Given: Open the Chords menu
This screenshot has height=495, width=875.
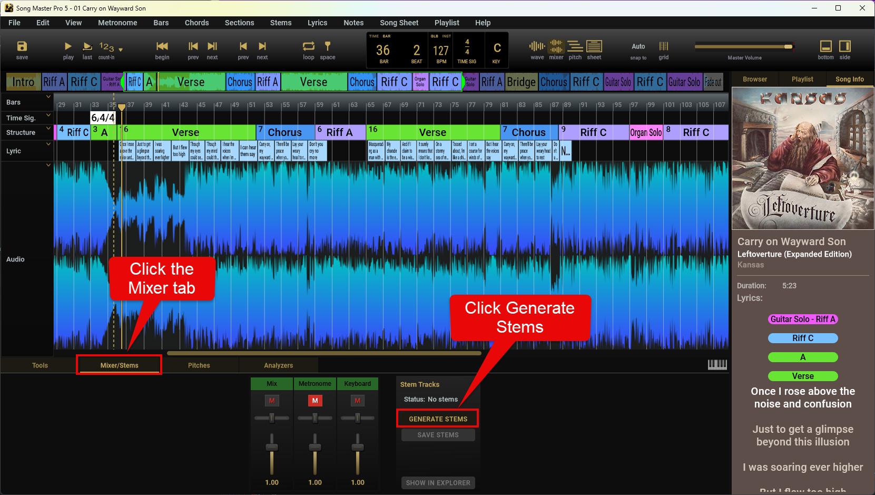Looking at the screenshot, I should point(196,23).
